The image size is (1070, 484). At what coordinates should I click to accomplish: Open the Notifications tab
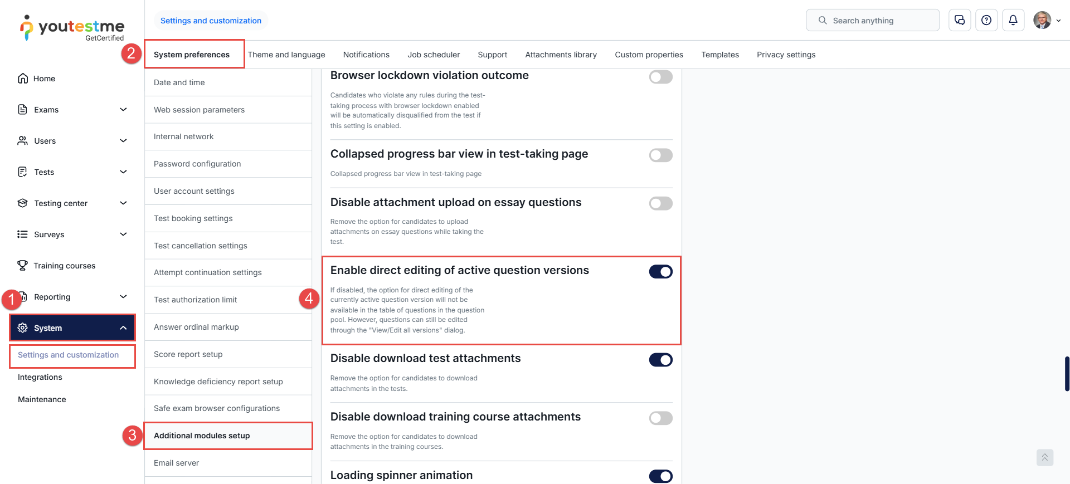(x=366, y=55)
